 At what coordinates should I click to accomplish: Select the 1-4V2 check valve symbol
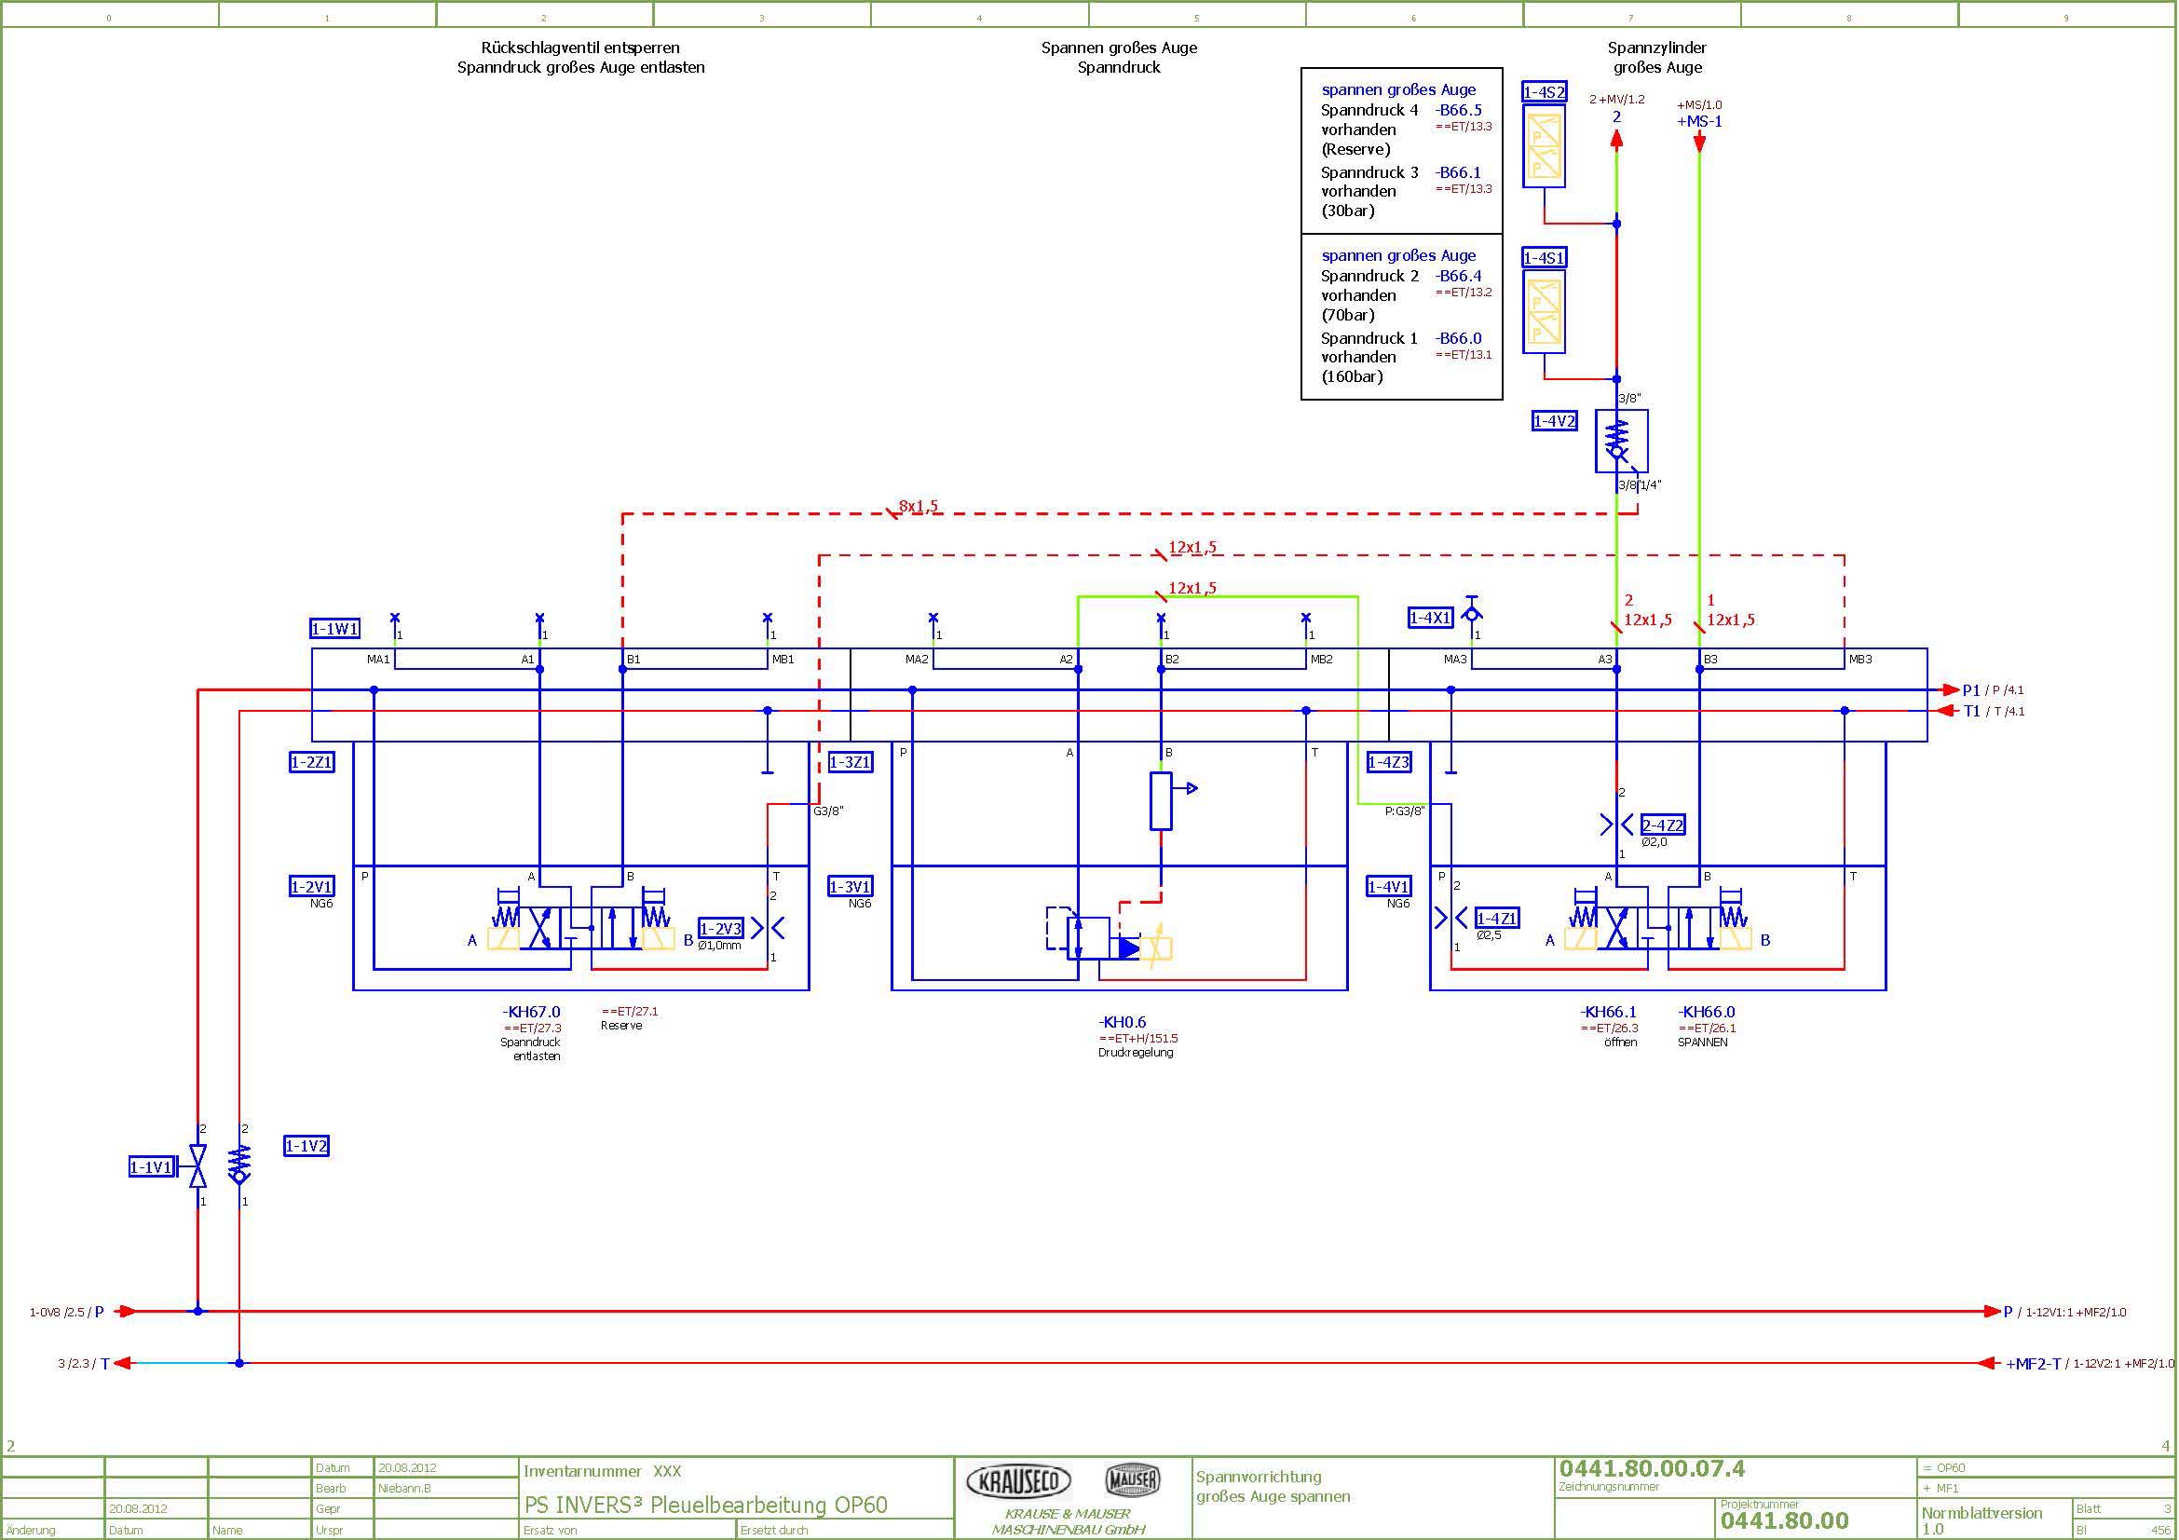click(x=1620, y=441)
